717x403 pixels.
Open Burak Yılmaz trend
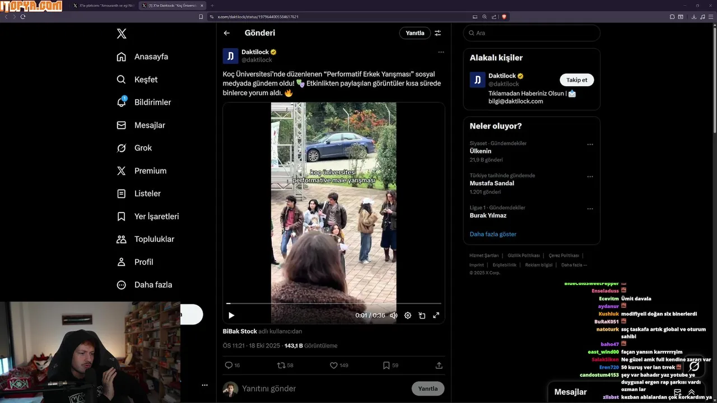pos(488,215)
